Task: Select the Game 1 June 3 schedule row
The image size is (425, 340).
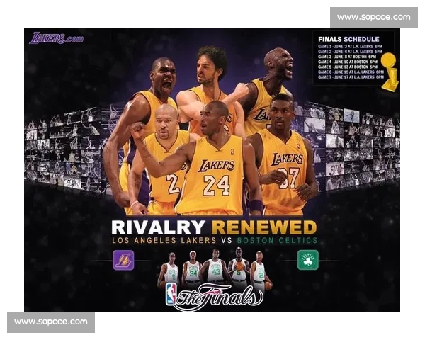Action: click(x=350, y=46)
